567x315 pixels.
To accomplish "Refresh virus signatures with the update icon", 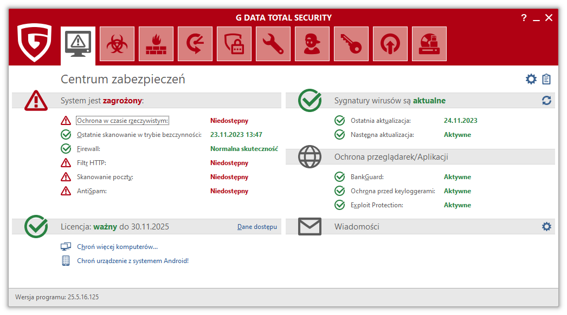I will coord(546,101).
